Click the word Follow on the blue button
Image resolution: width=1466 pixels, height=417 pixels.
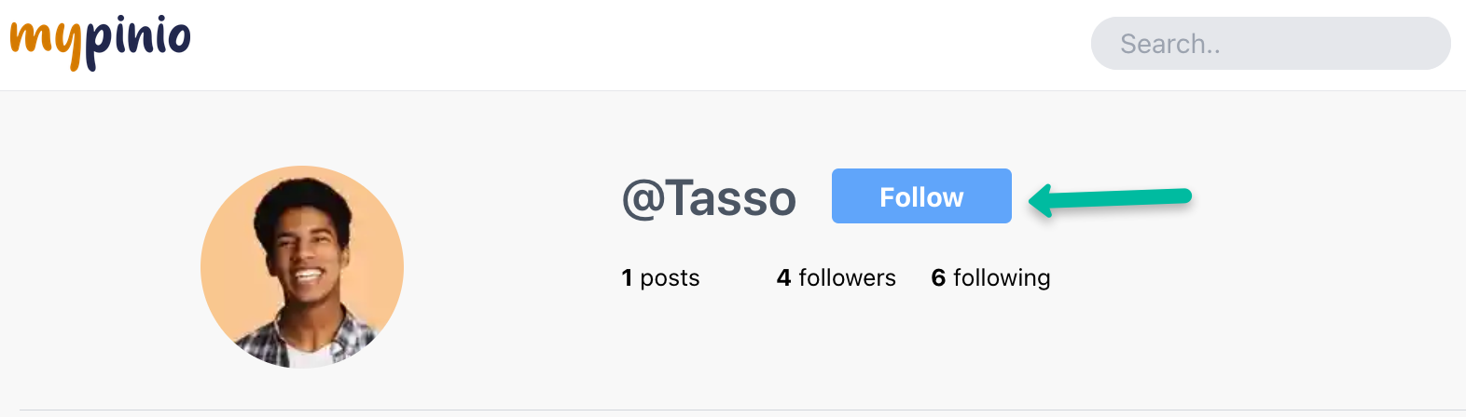pyautogui.click(x=921, y=197)
